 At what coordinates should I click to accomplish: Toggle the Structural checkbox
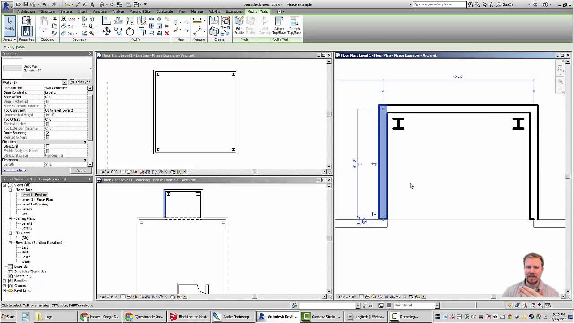coord(48,146)
